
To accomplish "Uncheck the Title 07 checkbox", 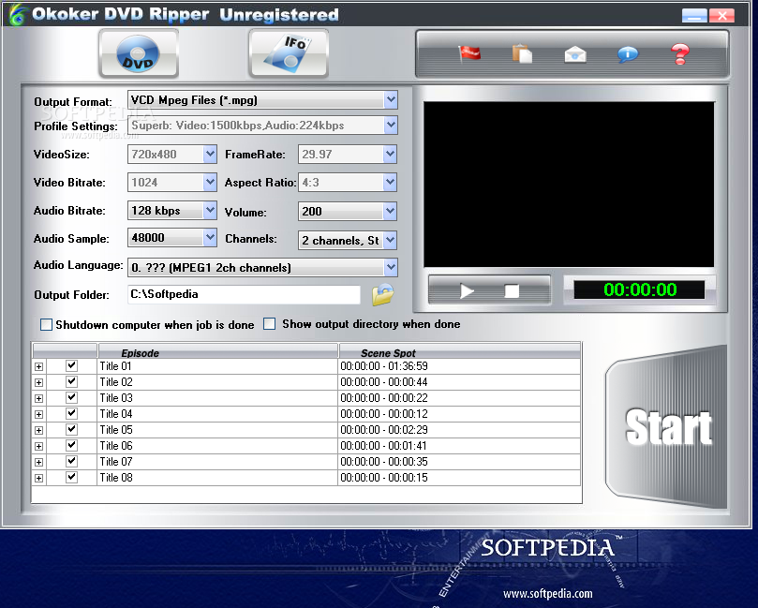I will point(71,461).
